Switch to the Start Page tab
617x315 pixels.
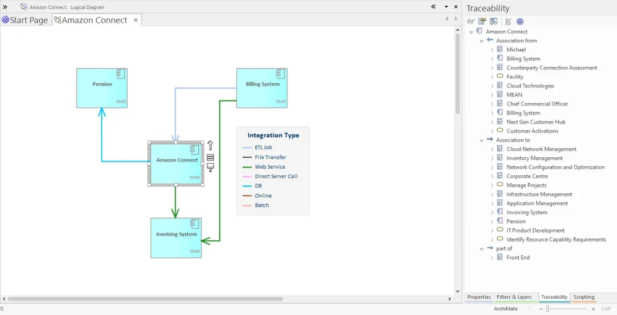click(25, 20)
